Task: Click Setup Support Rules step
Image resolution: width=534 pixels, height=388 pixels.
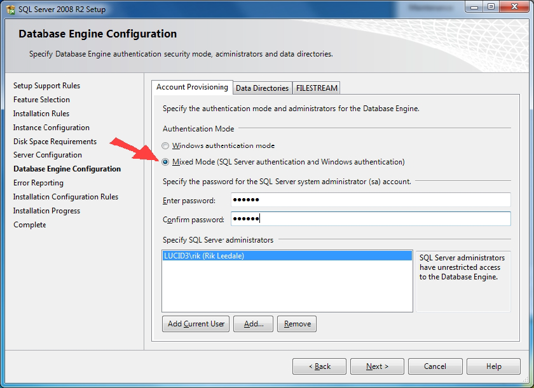Action: 46,86
